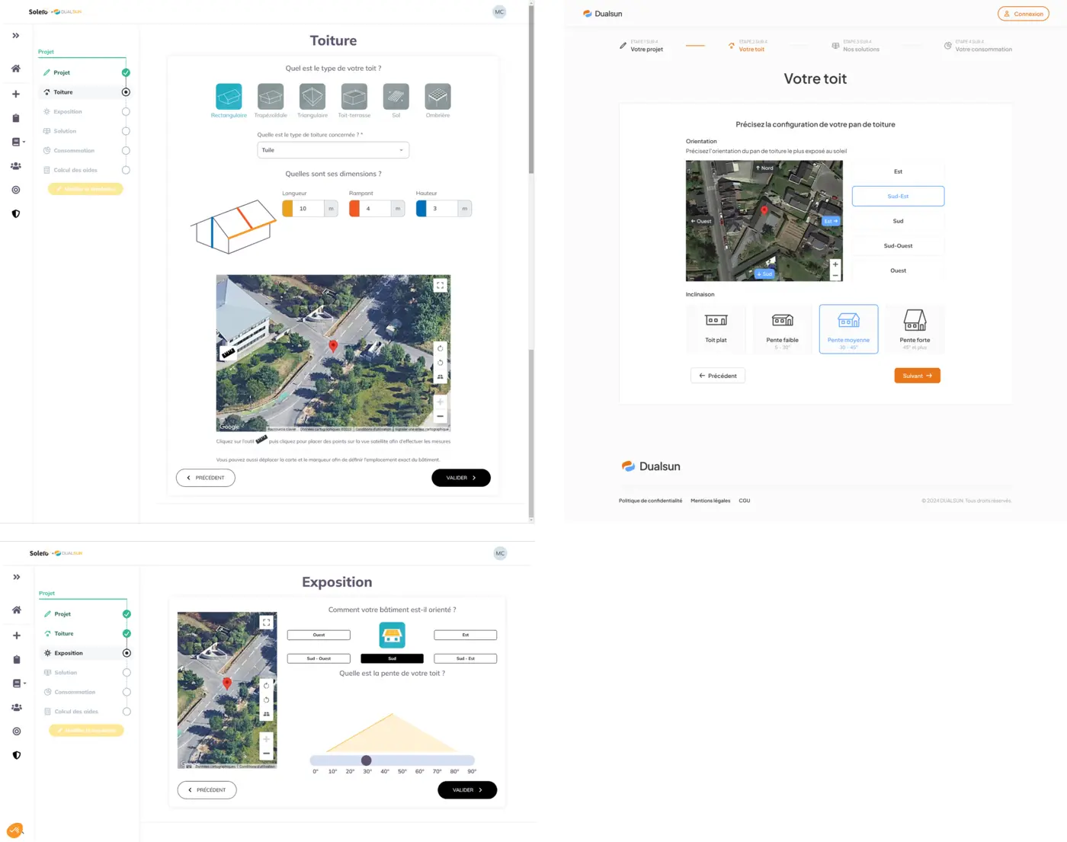Pick the Toit-terrasse roof type icon
This screenshot has width=1067, height=842.
[354, 97]
